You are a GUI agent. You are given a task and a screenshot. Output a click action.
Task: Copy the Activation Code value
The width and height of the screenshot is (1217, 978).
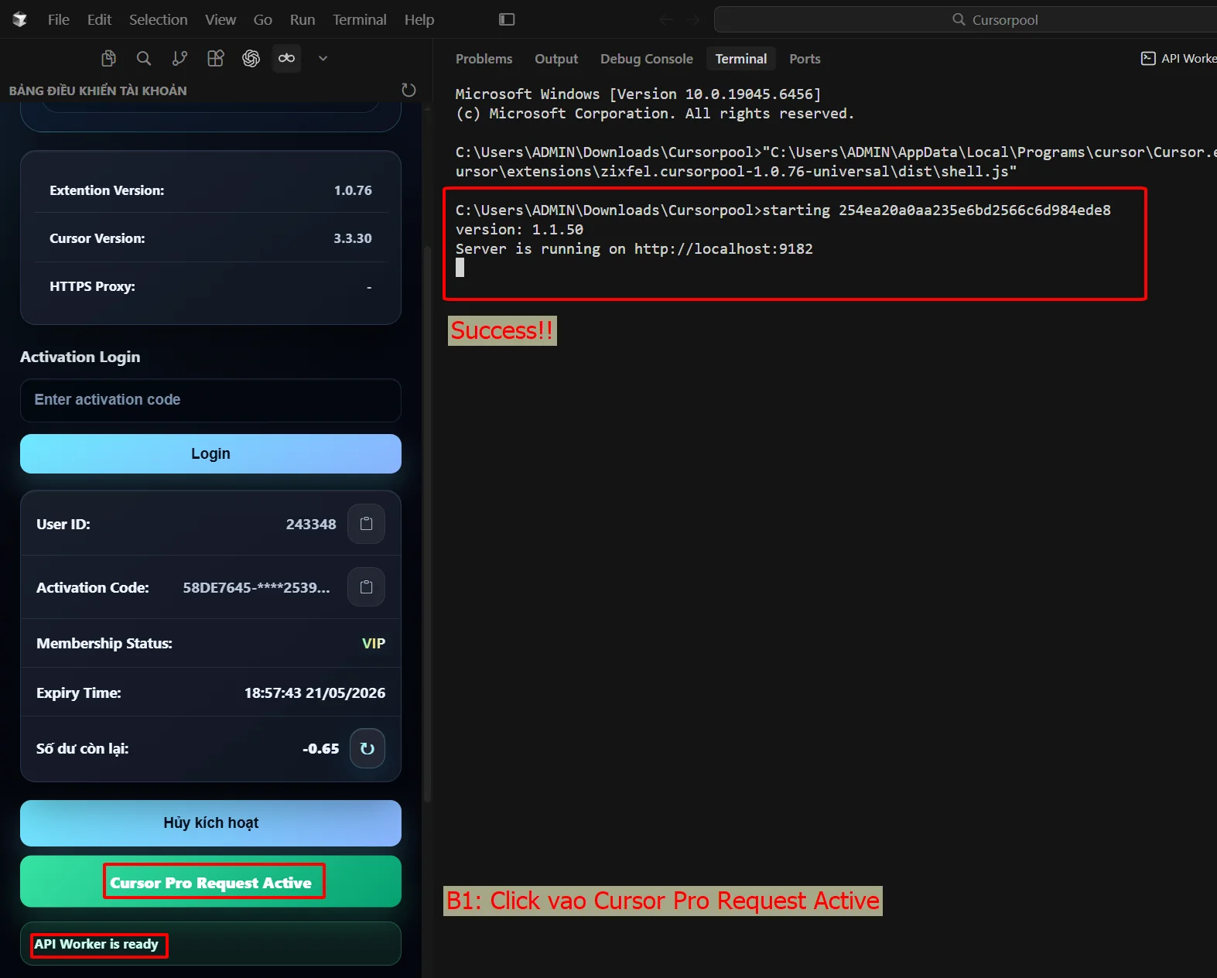click(367, 587)
